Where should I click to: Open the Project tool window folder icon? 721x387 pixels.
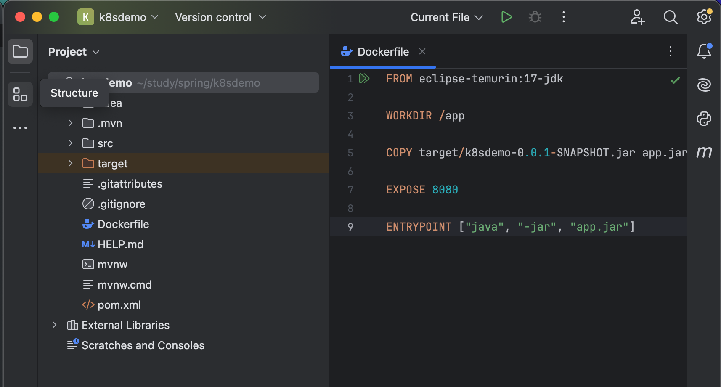[20, 52]
